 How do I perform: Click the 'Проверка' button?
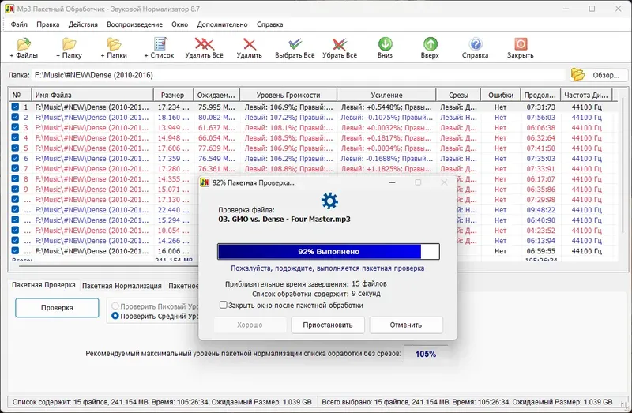[57, 307]
